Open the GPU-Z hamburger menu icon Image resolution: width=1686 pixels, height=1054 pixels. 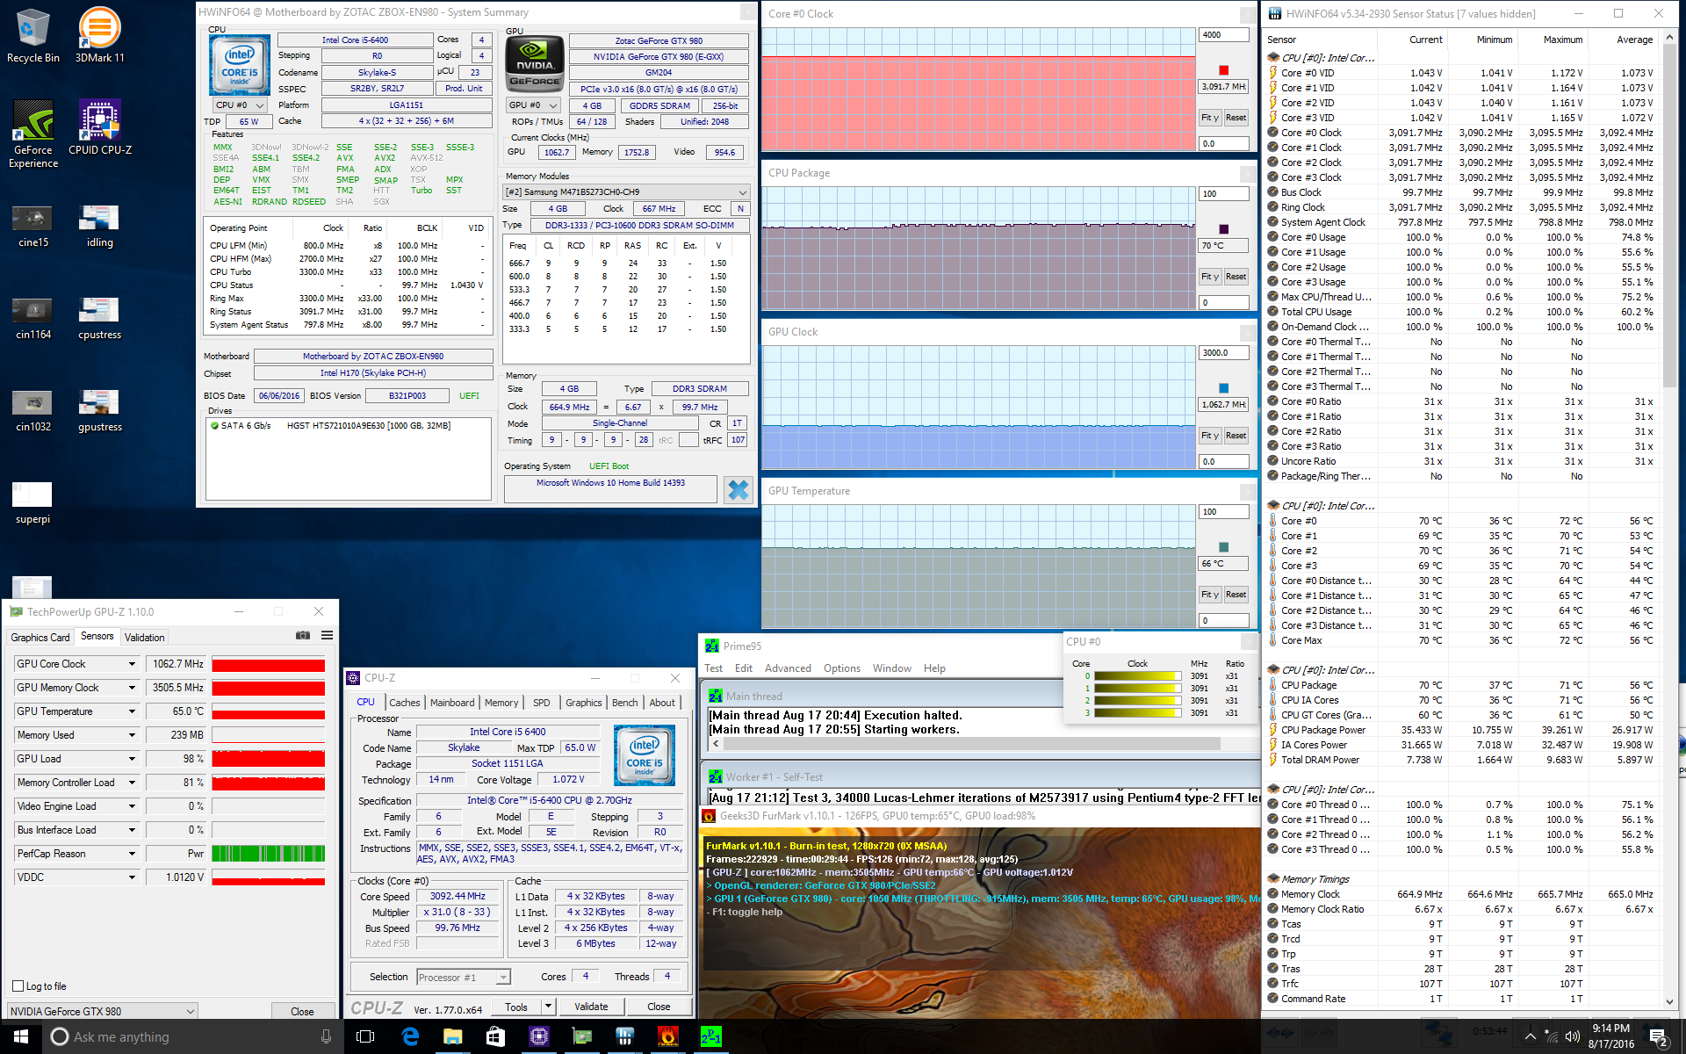pyautogui.click(x=327, y=635)
